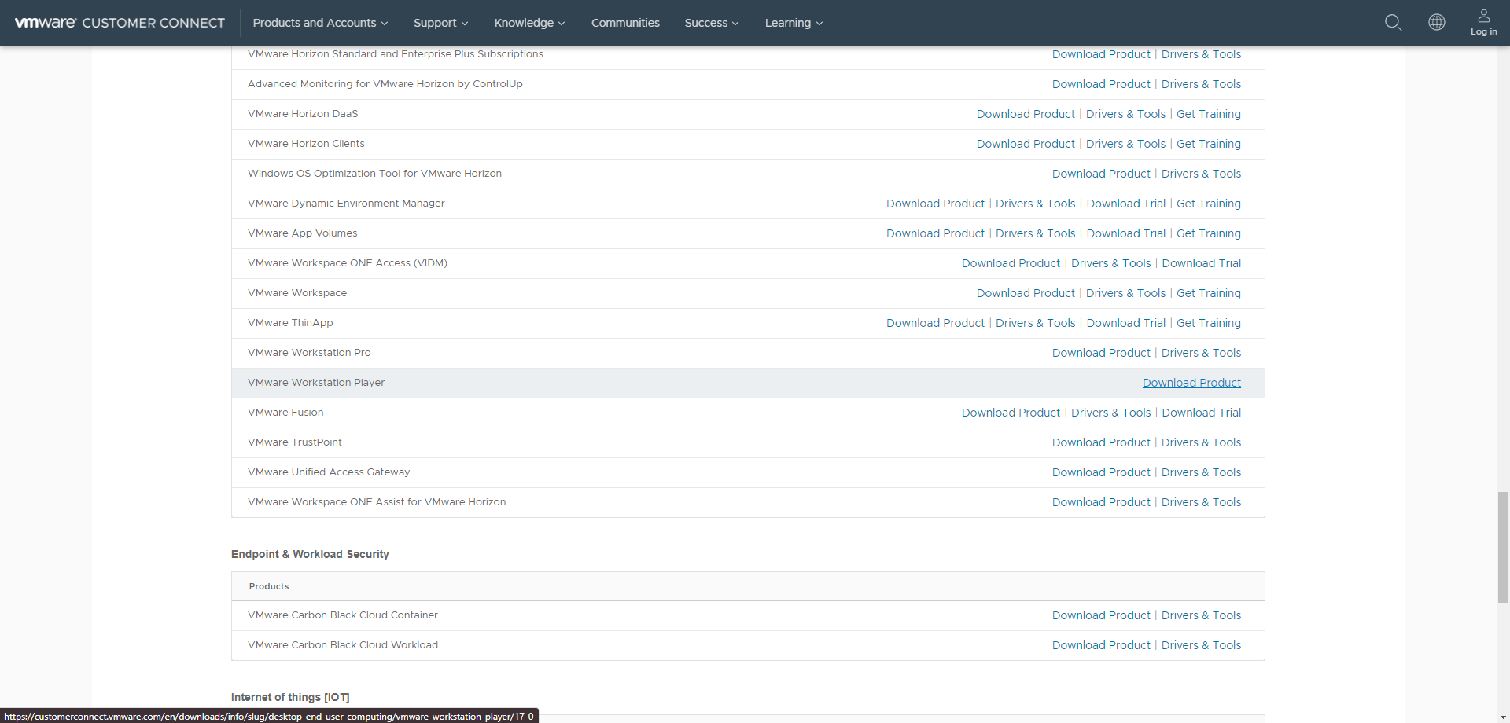Expand the Success dropdown menu
The height and width of the screenshot is (723, 1510).
[710, 23]
